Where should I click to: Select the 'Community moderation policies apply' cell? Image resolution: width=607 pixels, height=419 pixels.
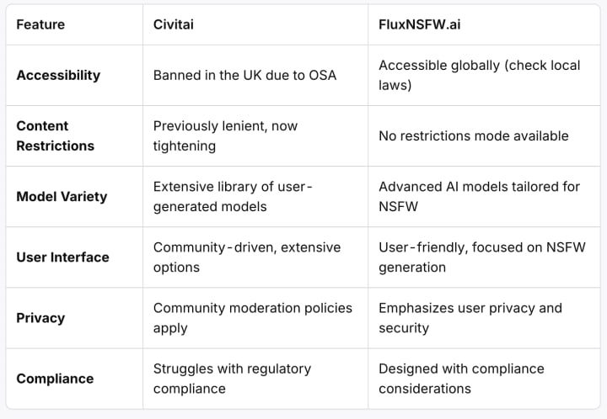pyautogui.click(x=253, y=317)
